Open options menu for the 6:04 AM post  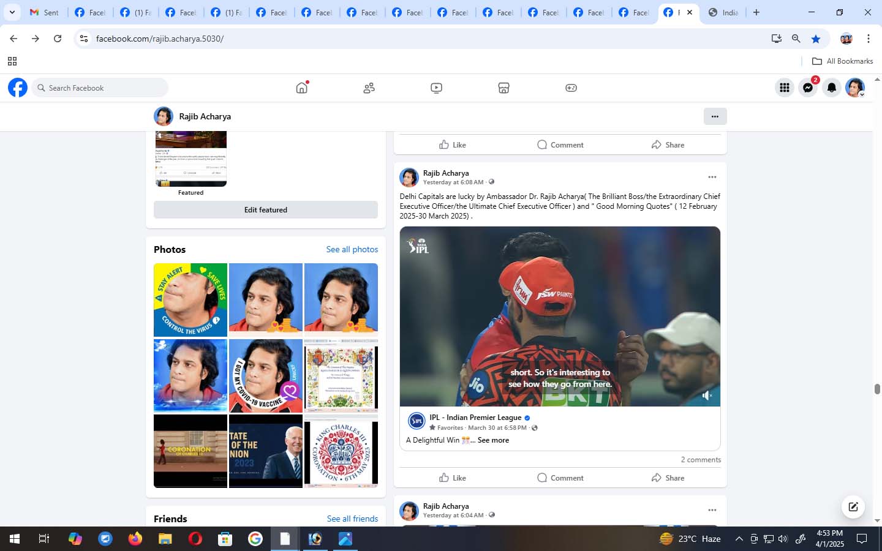pos(712,510)
